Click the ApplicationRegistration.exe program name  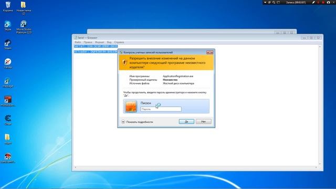178,76
